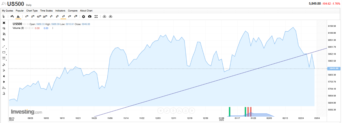Open the My Quotes menu
This screenshot has width=342, height=123.
pyautogui.click(x=7, y=11)
